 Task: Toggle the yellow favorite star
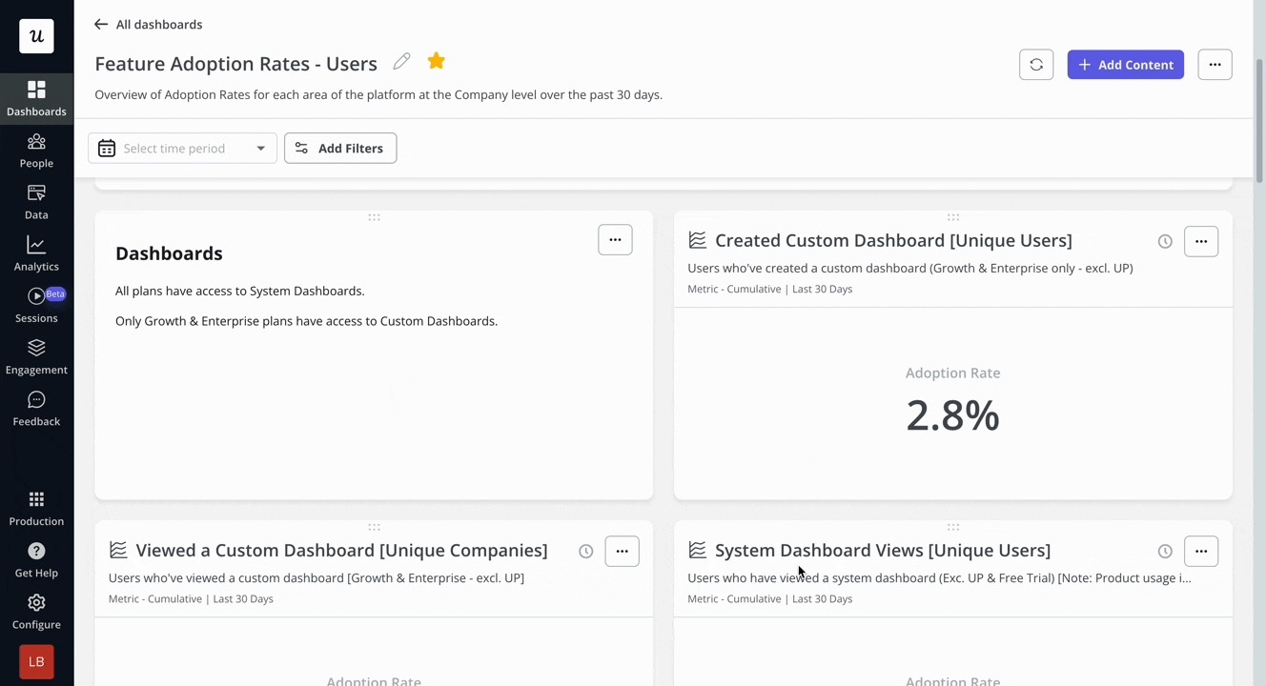coord(436,61)
